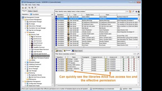Switch to the Folders tab in left pane
This screenshot has height=91, width=162.
(30, 11)
